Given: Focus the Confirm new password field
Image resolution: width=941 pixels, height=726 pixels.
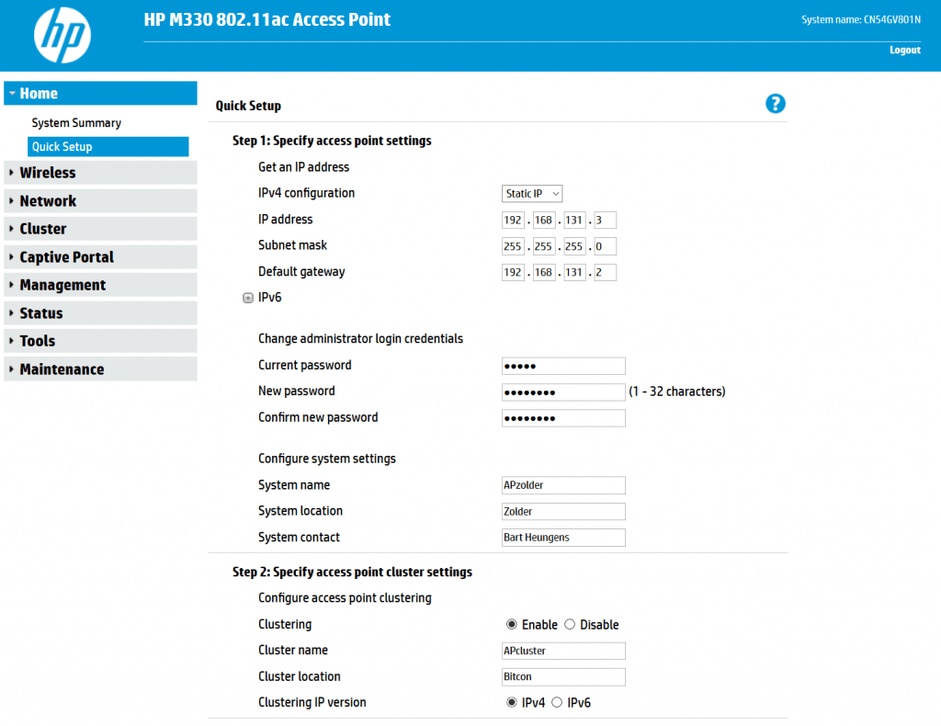Looking at the screenshot, I should pyautogui.click(x=563, y=418).
